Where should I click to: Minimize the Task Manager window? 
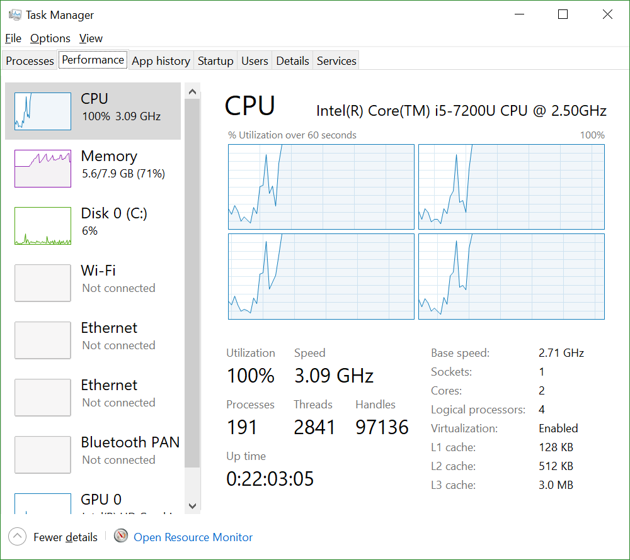coord(519,14)
